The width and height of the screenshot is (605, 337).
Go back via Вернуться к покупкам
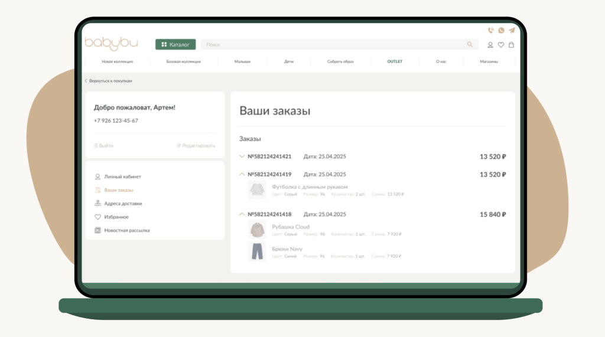tap(109, 81)
